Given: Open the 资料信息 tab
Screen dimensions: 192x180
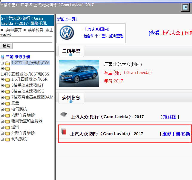Looking at the screenshot, I should (x=71, y=98).
